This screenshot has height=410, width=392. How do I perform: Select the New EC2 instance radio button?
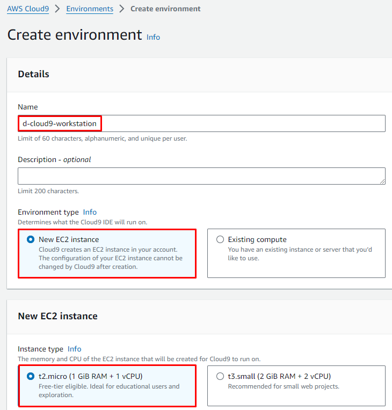tap(31, 240)
